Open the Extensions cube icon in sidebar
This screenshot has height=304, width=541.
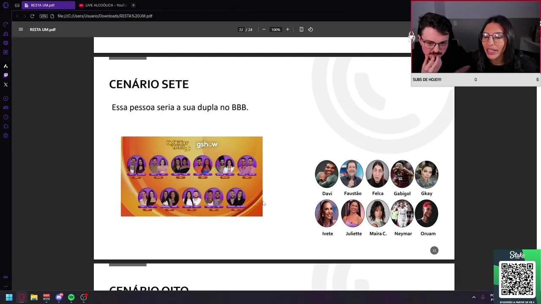[6, 126]
